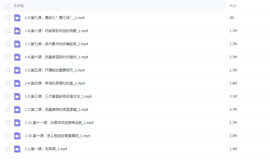Toggle the select-all checkbox beside 文件名

8,6
